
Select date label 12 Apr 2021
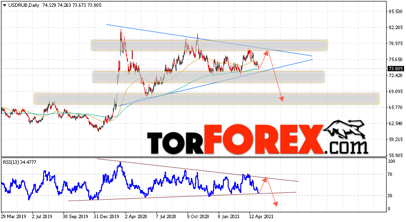[x=261, y=216]
